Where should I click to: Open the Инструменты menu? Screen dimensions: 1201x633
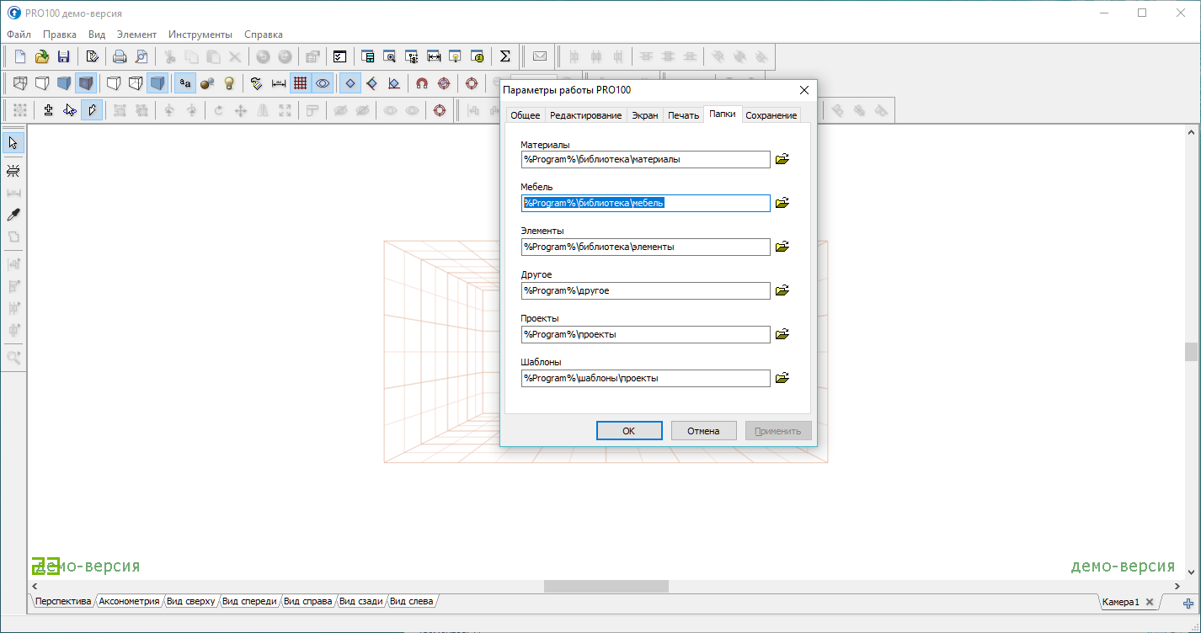coord(200,35)
